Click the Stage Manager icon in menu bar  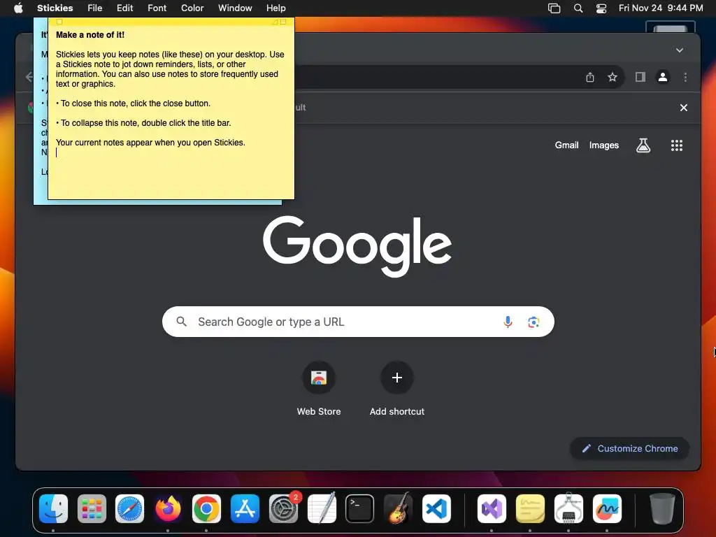[x=554, y=8]
